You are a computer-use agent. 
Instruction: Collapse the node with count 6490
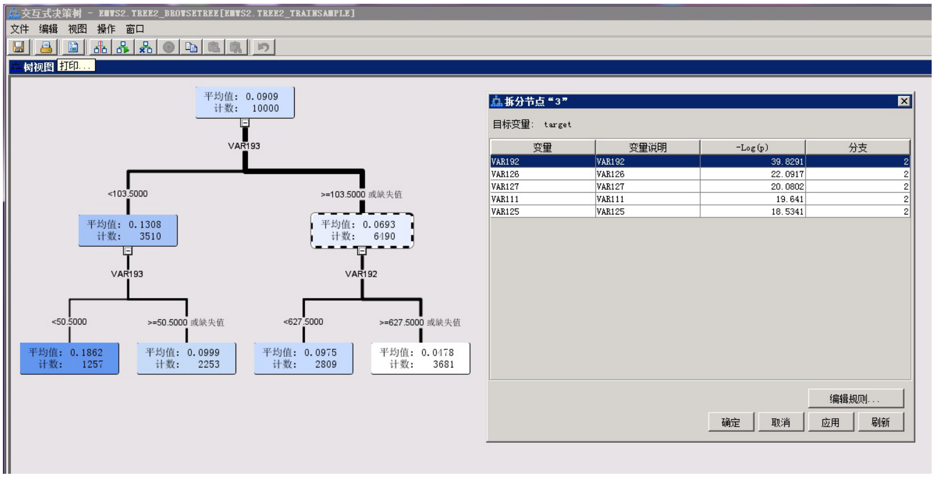click(x=362, y=251)
